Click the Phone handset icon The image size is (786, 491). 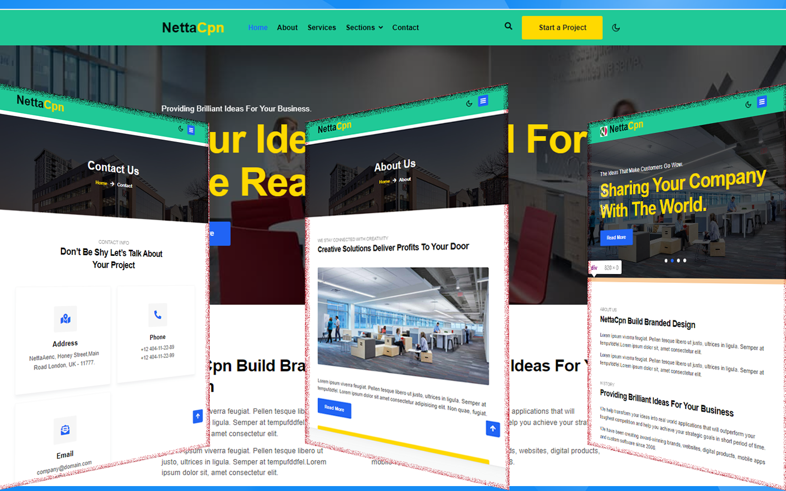158,315
